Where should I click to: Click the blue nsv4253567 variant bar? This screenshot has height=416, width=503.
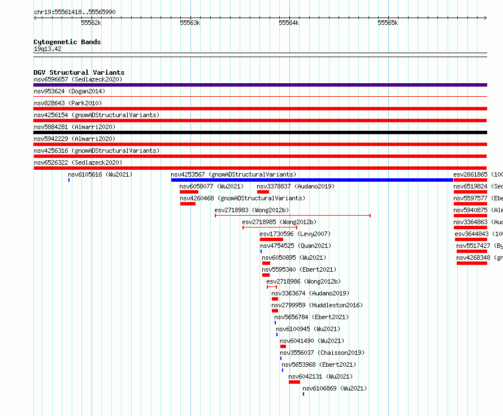pos(312,180)
